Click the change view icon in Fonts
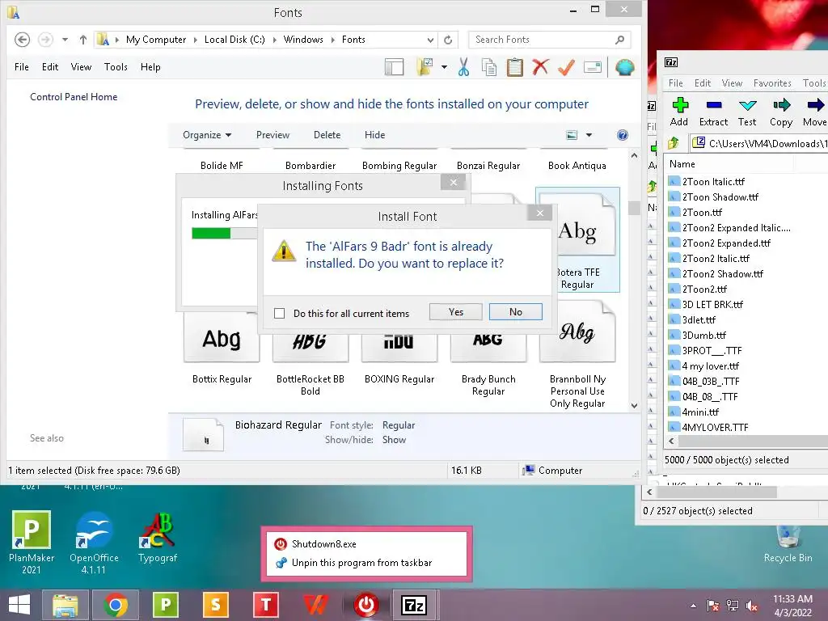 572,135
